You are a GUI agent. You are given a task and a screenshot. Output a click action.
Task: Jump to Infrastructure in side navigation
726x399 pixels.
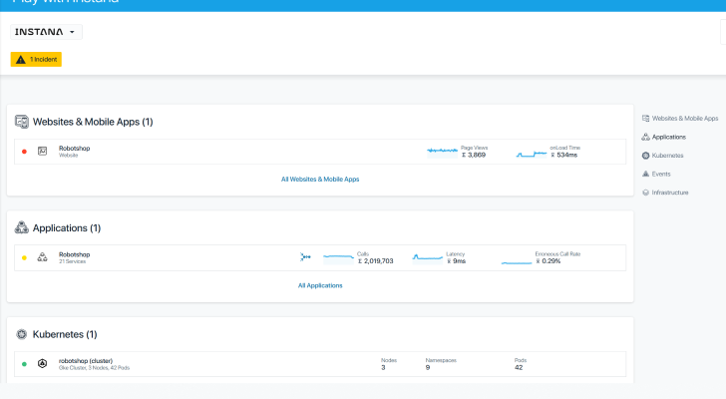pyautogui.click(x=669, y=193)
